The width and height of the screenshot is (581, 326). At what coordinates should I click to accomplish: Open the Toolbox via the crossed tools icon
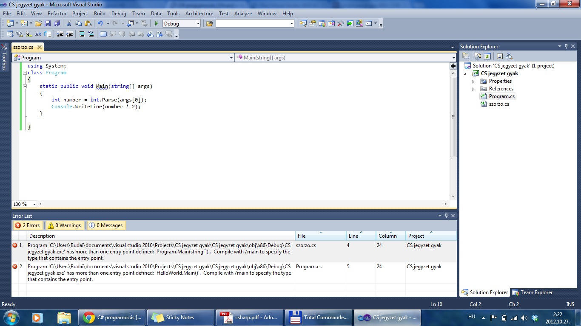pos(340,24)
